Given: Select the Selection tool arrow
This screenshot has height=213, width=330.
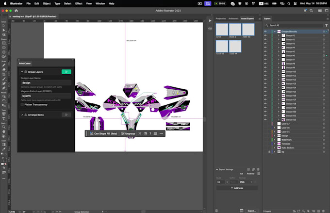Looking at the screenshot, I should coord(3,25).
